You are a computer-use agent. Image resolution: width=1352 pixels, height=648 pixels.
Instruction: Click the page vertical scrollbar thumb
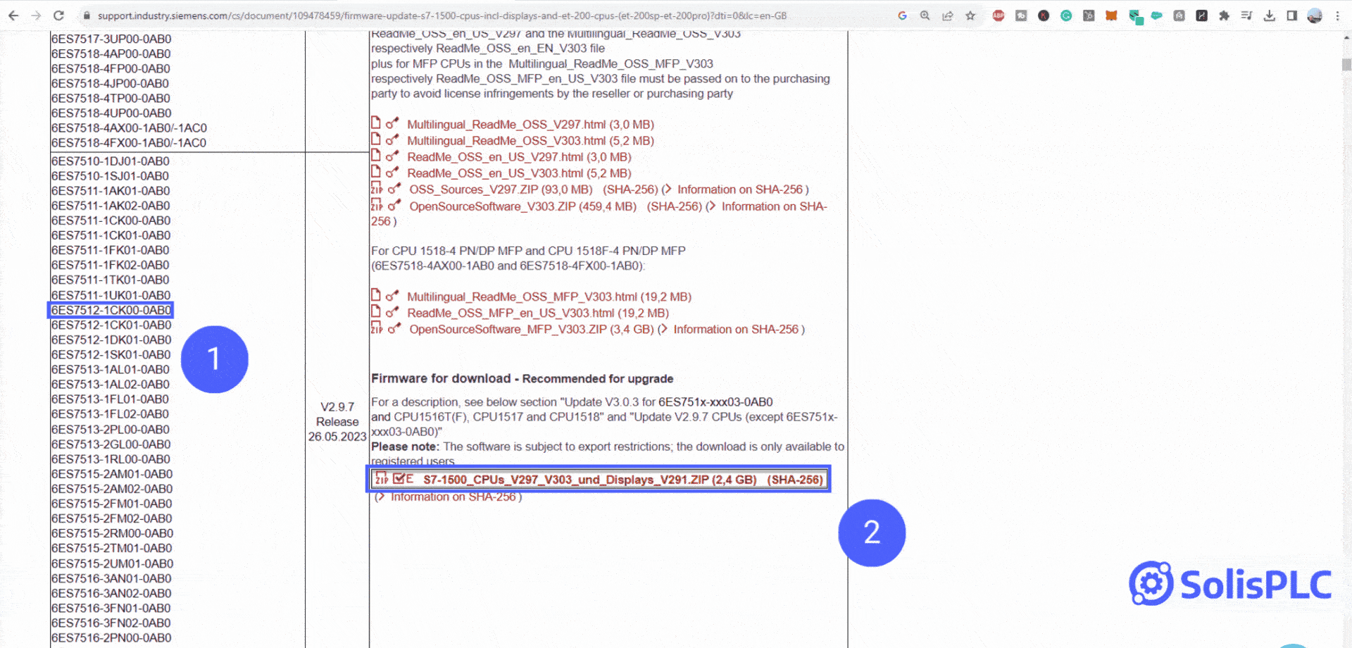click(x=1346, y=65)
